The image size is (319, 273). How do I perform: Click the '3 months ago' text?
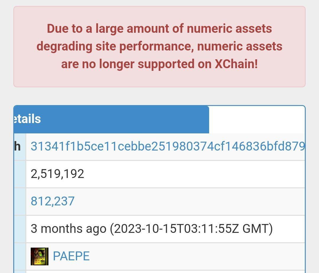click(x=69, y=229)
